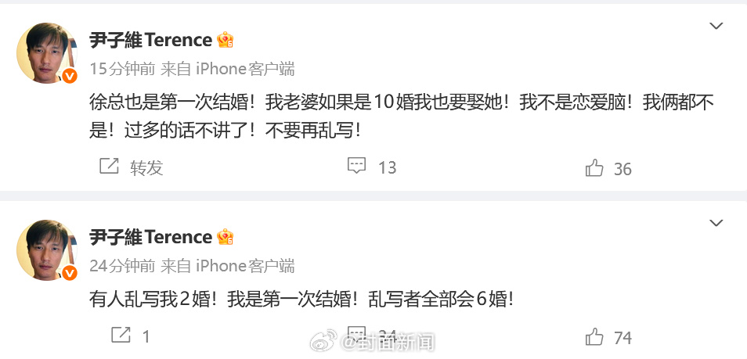Click the avatar thumbnail on the 24分钟前 post
The image size is (747, 359).
[46, 250]
